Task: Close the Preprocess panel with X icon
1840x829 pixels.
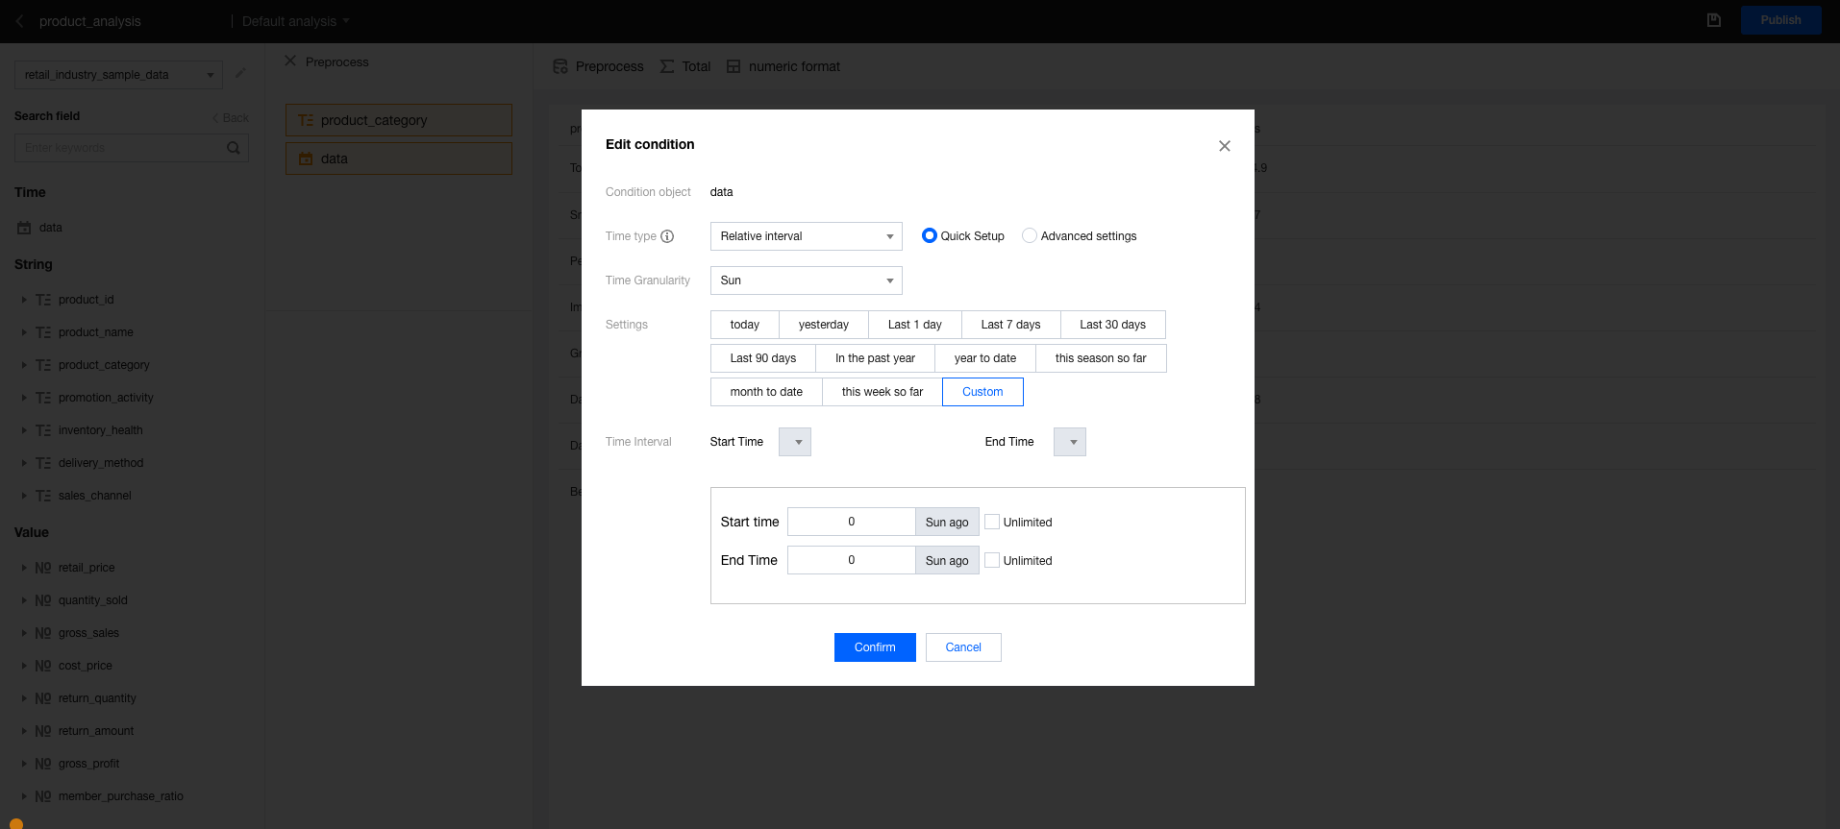Action: 290,61
